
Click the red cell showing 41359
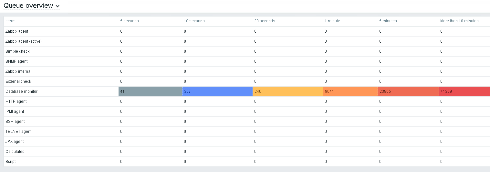[464, 91]
